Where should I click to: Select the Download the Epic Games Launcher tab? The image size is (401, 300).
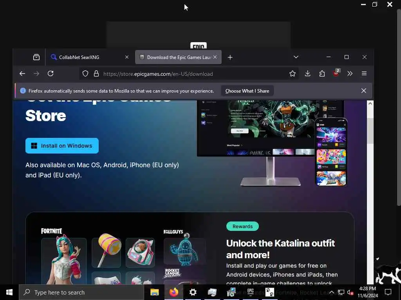point(179,57)
